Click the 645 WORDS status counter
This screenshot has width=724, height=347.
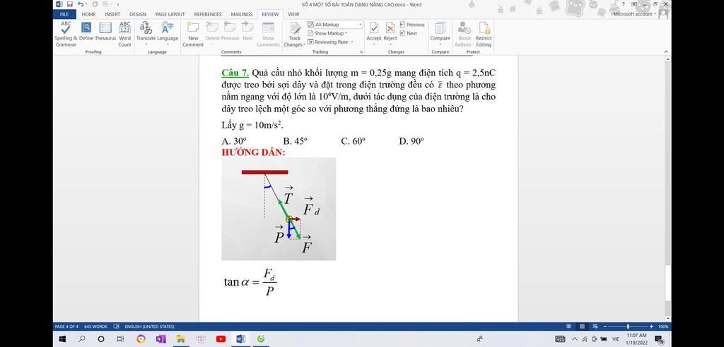tap(95, 327)
